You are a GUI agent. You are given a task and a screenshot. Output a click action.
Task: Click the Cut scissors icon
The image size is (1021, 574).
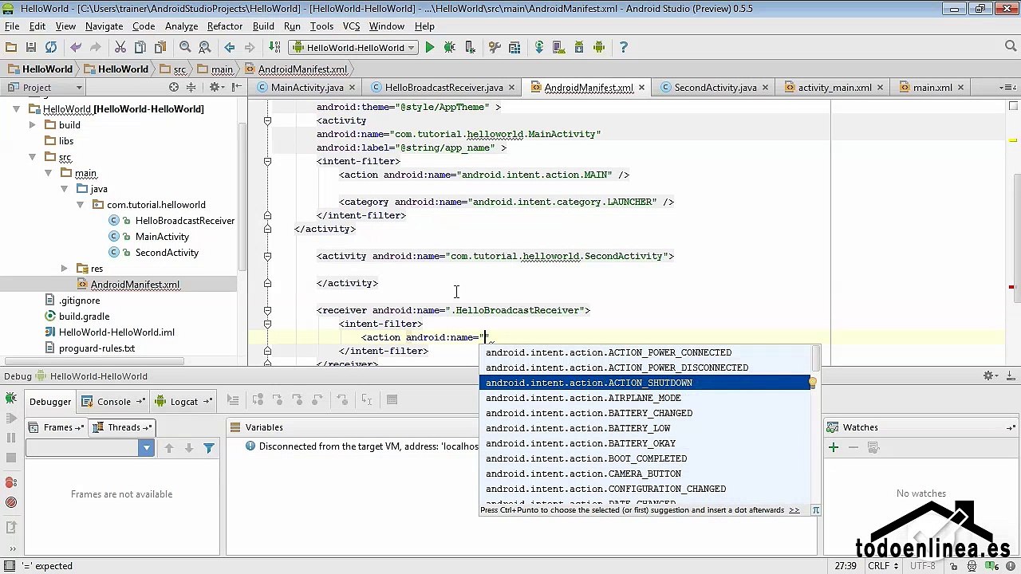[x=120, y=48]
